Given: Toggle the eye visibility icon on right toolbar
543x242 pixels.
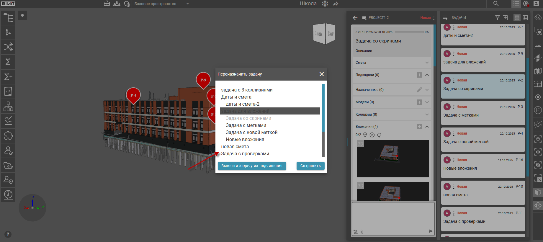Looking at the screenshot, I should pos(538,152).
